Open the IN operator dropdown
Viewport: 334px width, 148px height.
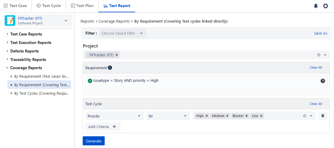point(168,116)
